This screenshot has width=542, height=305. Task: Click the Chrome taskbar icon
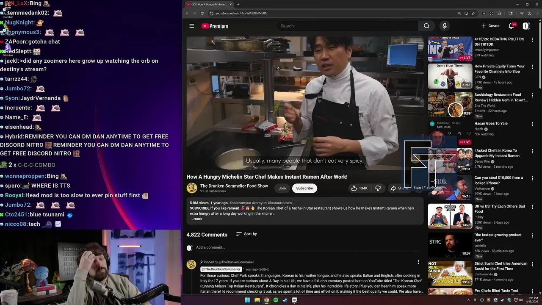[266, 300]
